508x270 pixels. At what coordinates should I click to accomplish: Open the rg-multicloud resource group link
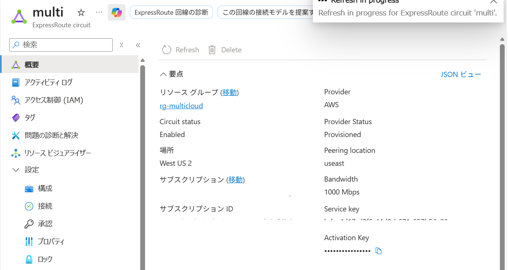(x=181, y=106)
